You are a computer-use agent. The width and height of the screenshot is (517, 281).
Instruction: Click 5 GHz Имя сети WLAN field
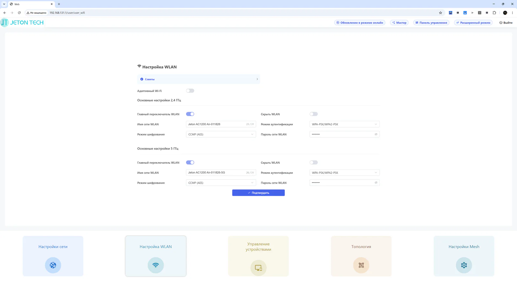(221, 173)
